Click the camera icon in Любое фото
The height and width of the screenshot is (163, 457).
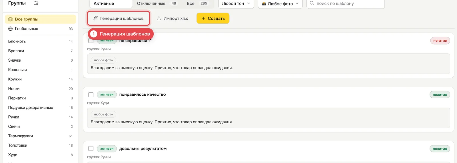pyautogui.click(x=264, y=4)
